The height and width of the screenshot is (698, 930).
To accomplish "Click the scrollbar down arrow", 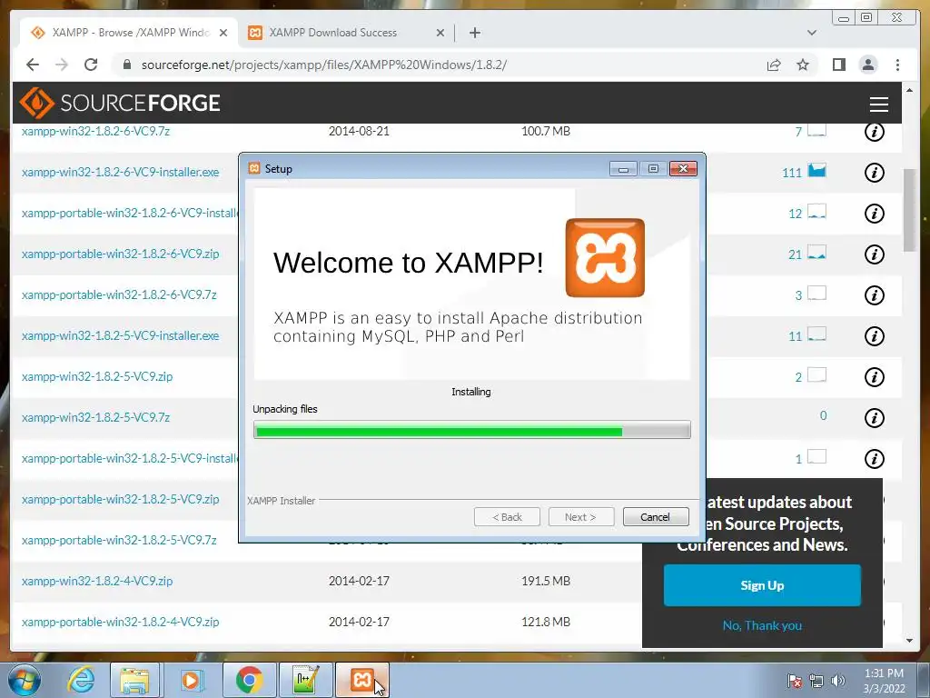I will pyautogui.click(x=910, y=641).
